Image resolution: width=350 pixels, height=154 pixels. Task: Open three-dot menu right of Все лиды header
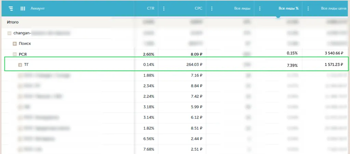(x=260, y=9)
